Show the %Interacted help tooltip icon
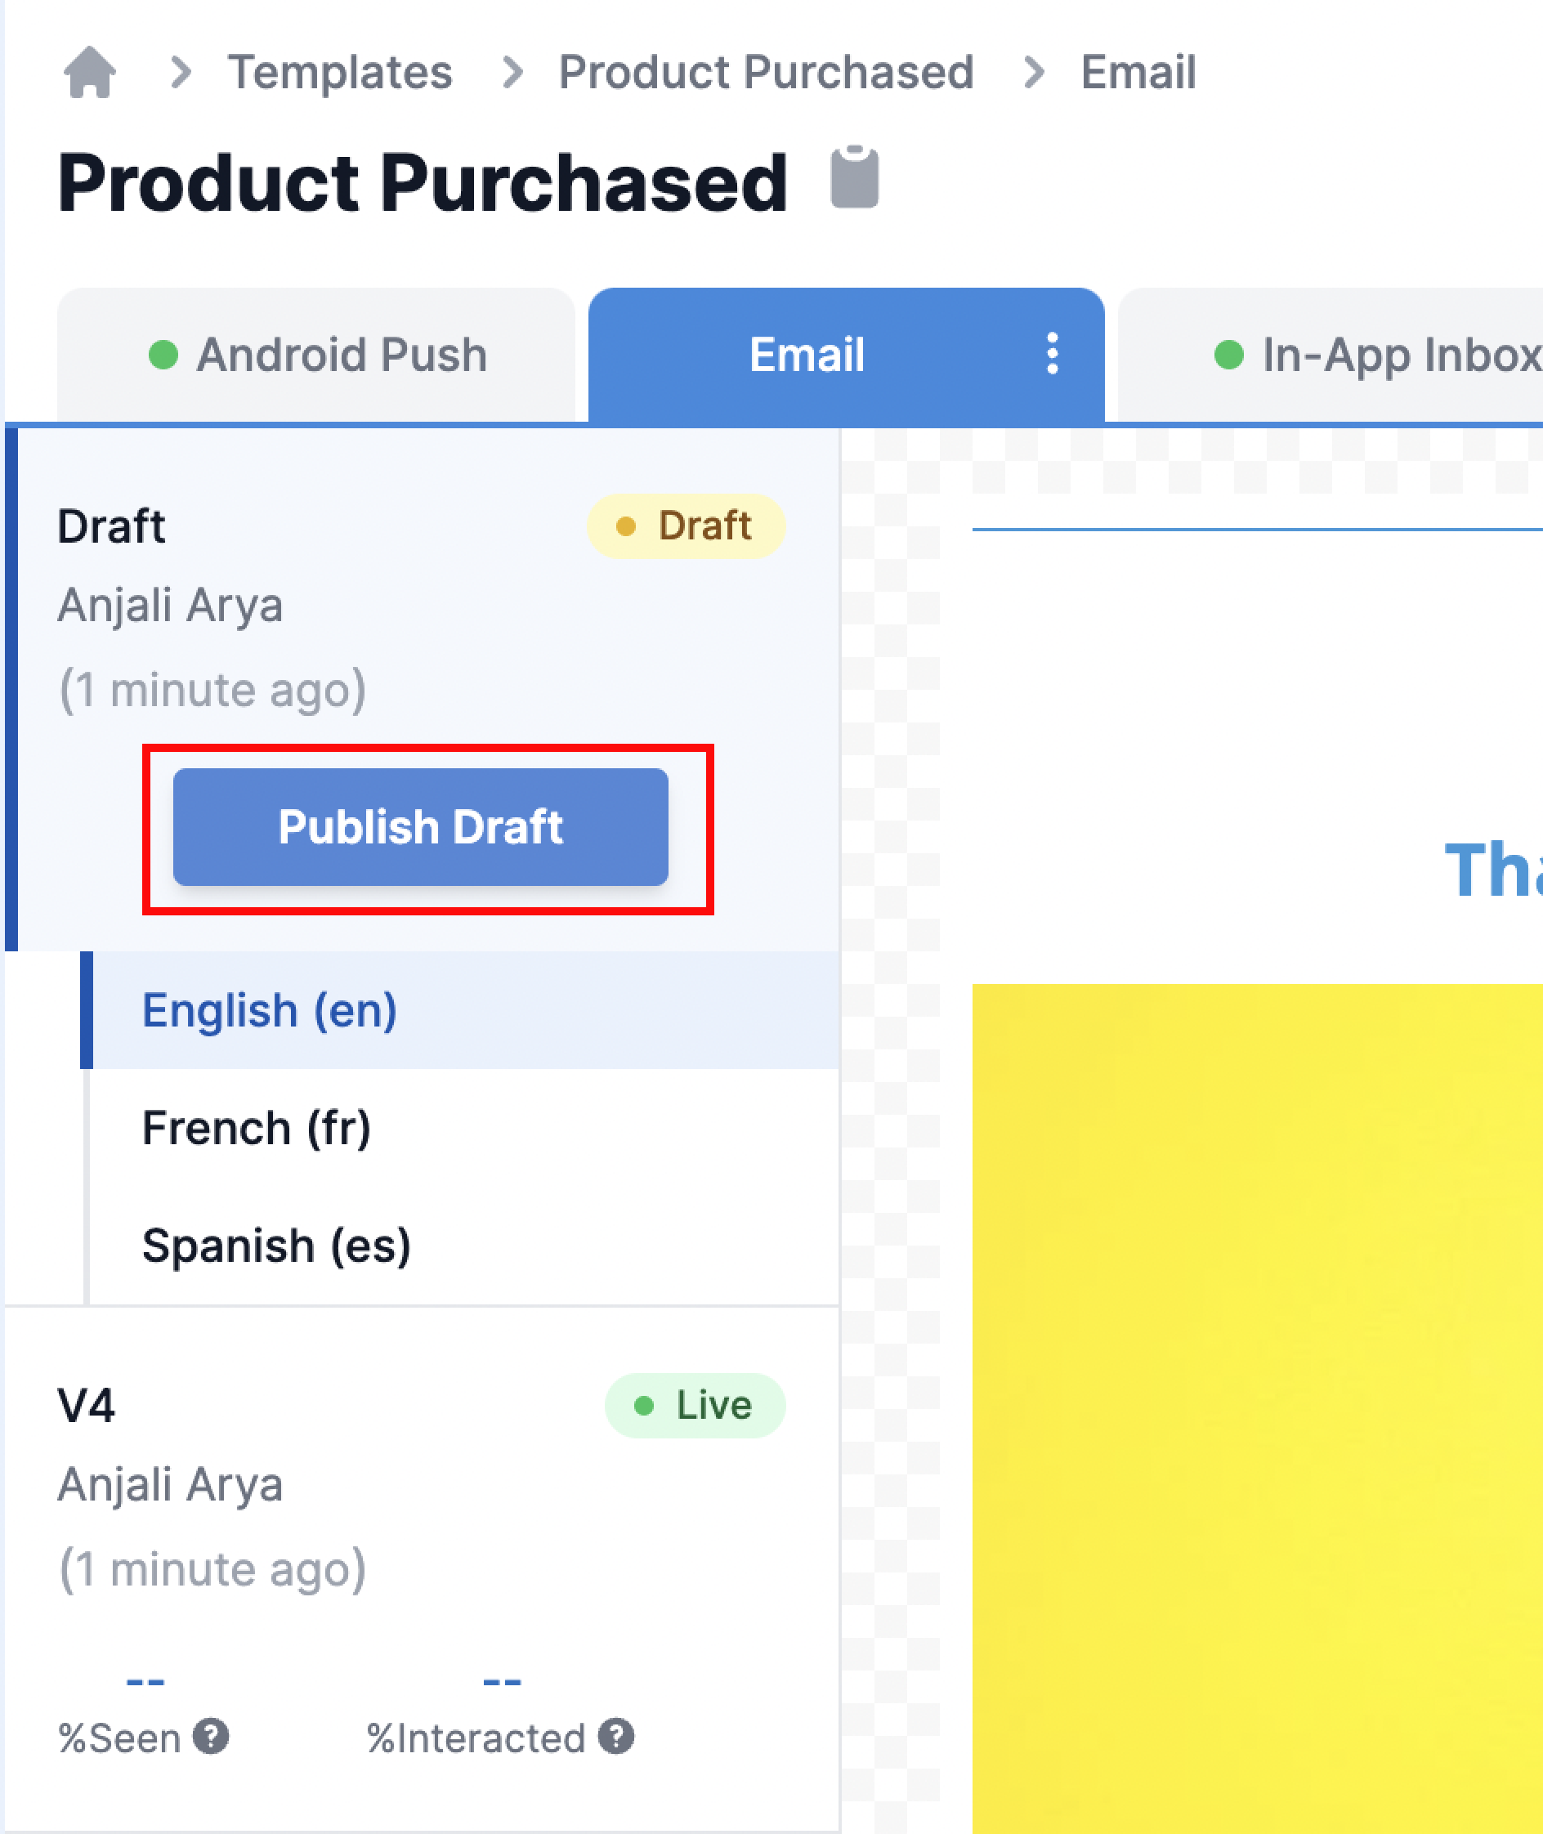 pyautogui.click(x=615, y=1736)
